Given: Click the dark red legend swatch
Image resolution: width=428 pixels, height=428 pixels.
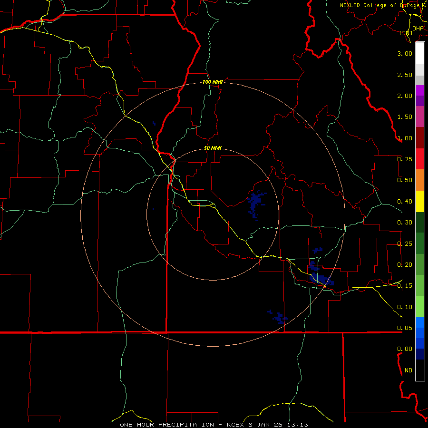Looking at the screenshot, I should [420, 138].
